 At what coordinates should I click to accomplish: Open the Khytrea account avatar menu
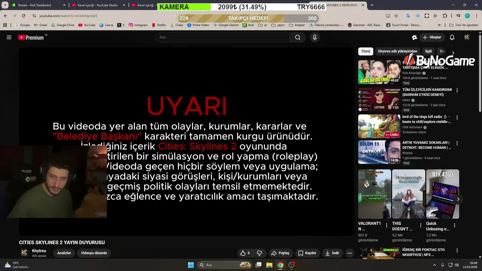tap(467, 37)
